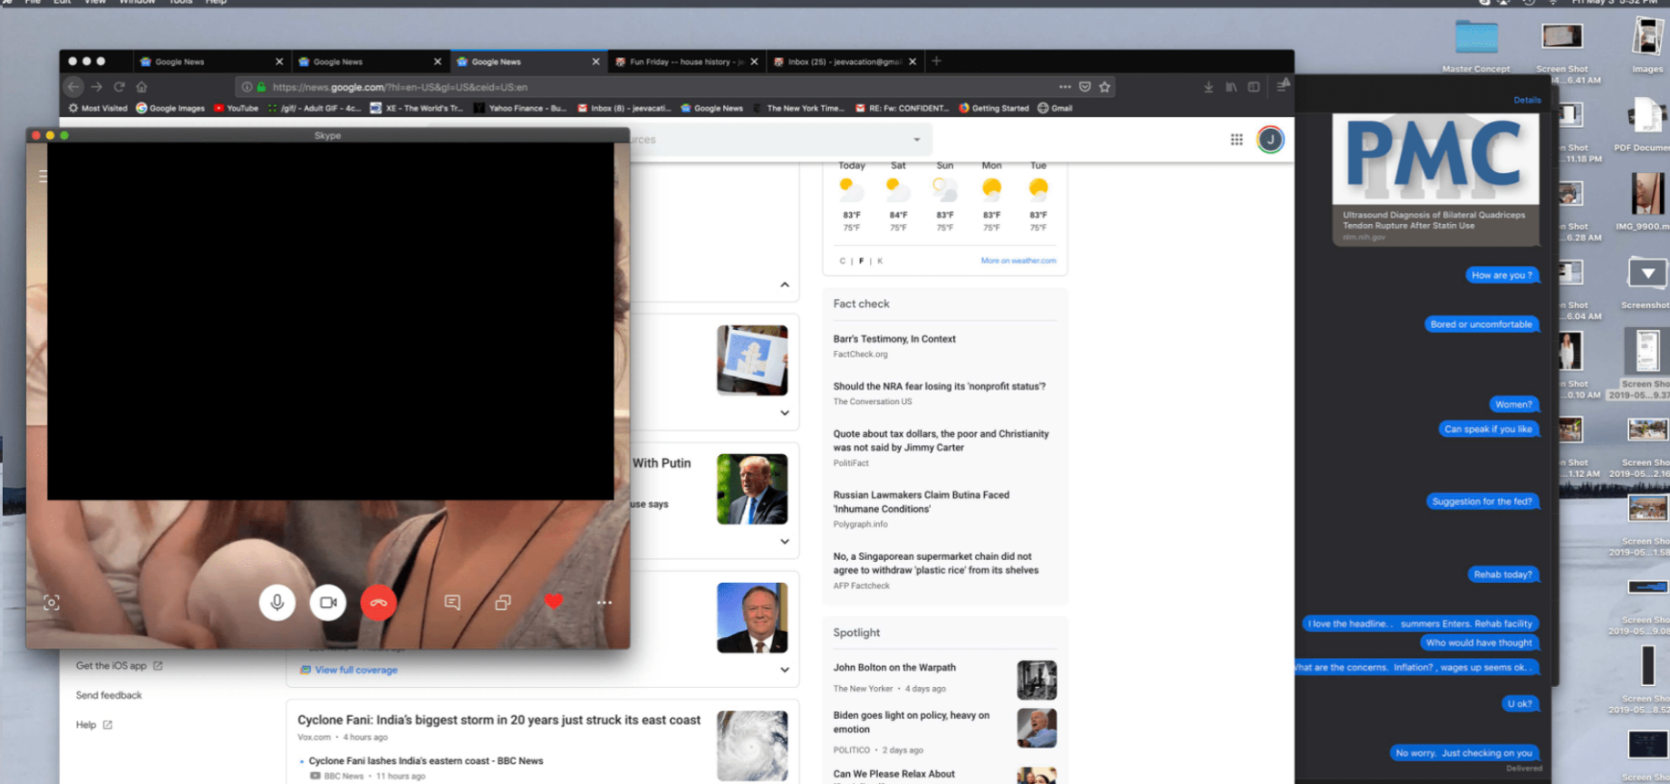Viewport: 1670px width, 784px height.
Task: Open the More on weather.com link
Action: point(1018,261)
